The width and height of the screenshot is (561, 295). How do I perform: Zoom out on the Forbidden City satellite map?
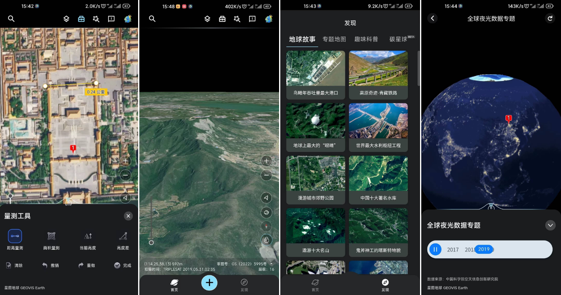(x=126, y=175)
